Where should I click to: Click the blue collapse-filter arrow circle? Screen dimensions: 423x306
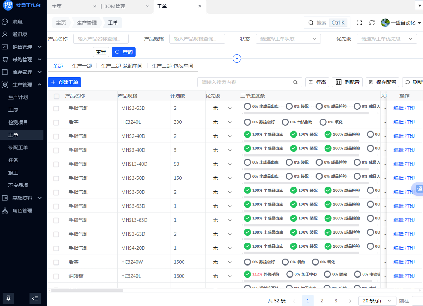[237, 58]
